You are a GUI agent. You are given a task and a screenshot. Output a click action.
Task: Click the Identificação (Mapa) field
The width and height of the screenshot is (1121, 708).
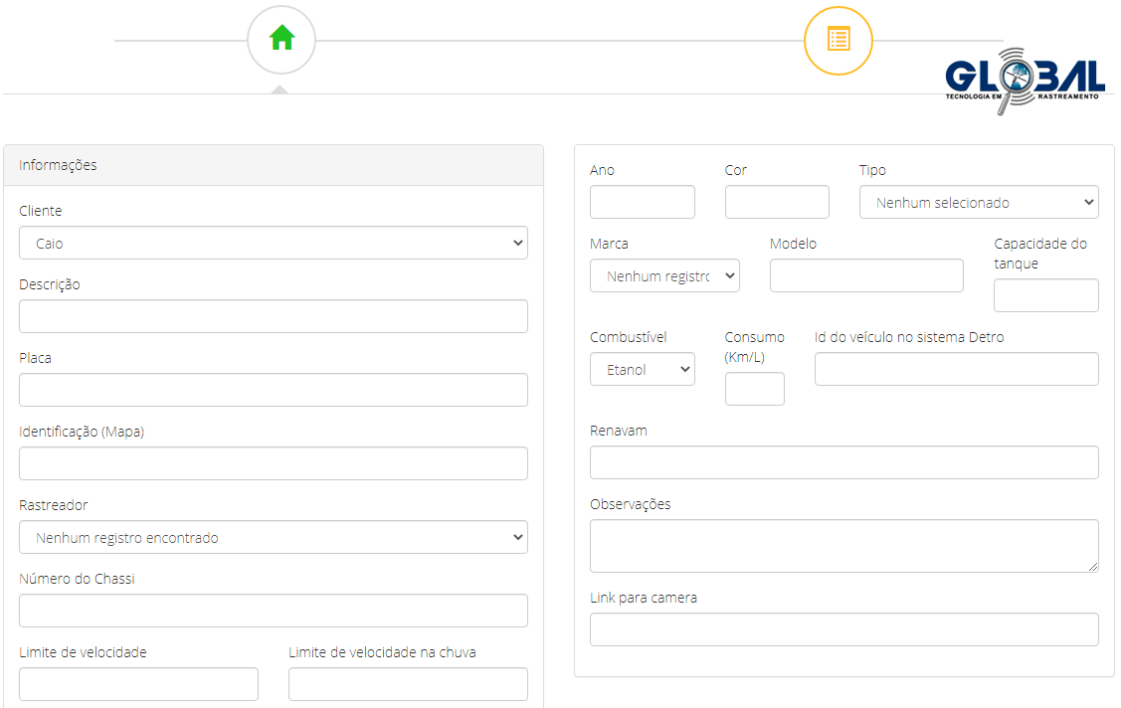pos(273,463)
